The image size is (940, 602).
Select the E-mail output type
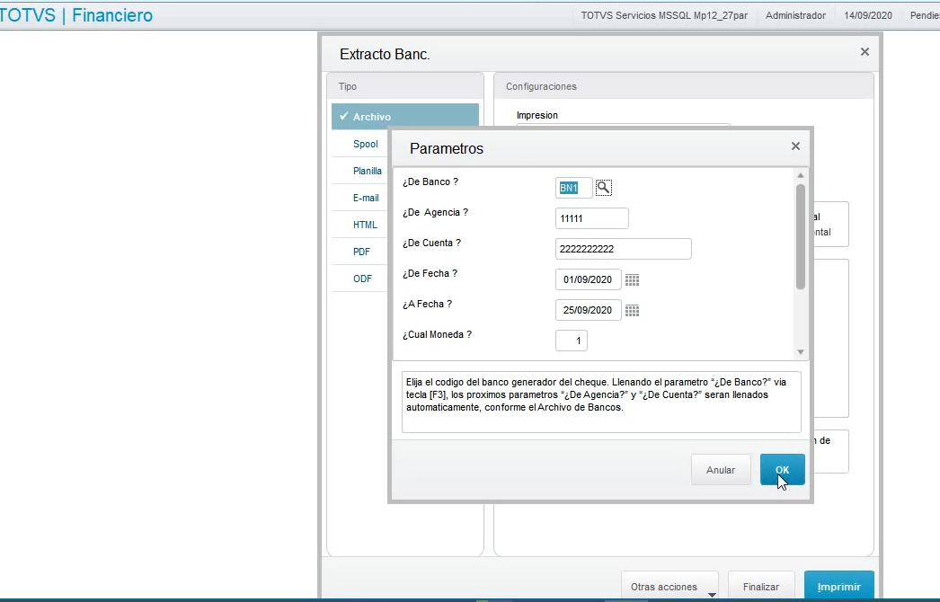pos(366,198)
